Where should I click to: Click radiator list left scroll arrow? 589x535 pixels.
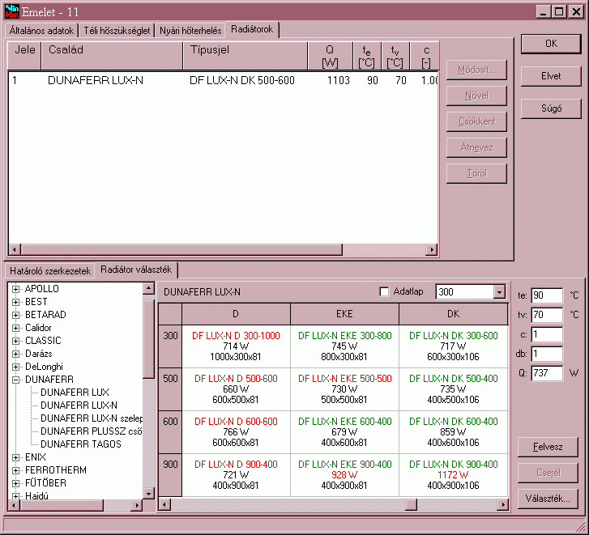click(x=15, y=249)
